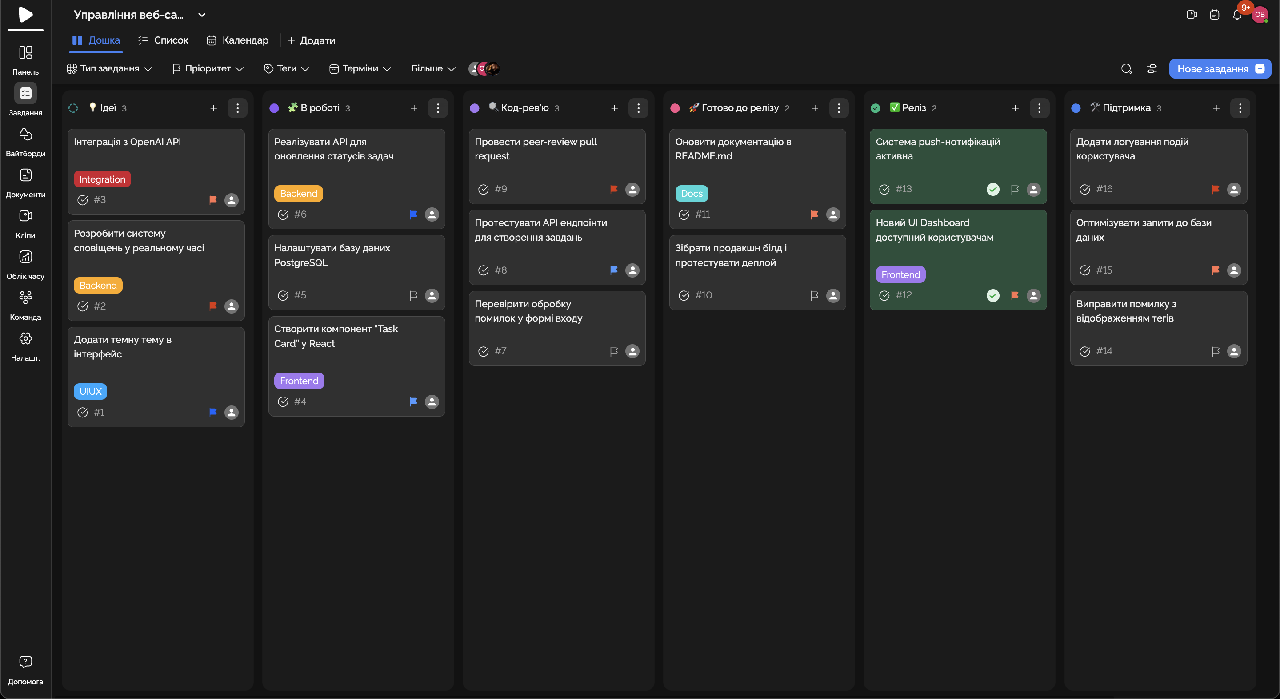Open the Теги filter dropdown

[287, 68]
